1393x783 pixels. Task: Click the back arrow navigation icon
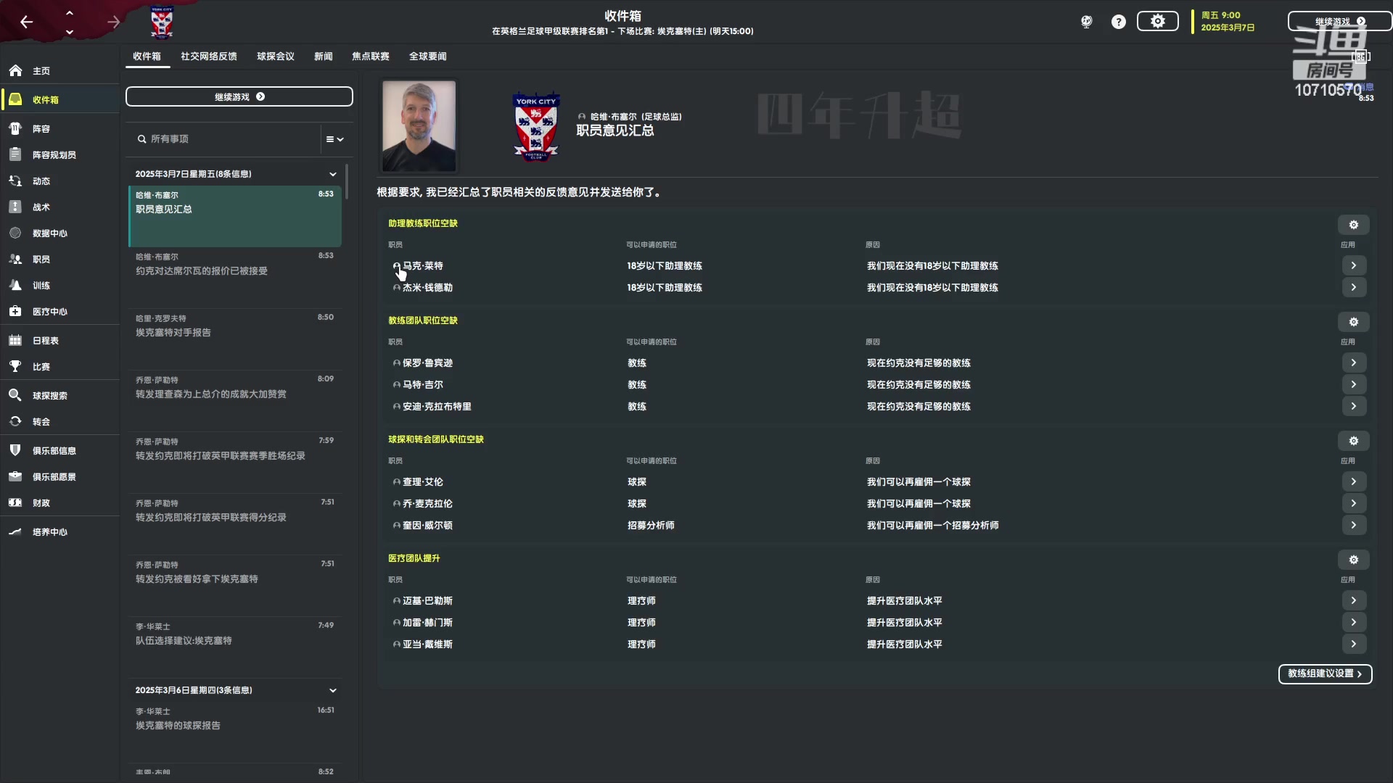(27, 22)
